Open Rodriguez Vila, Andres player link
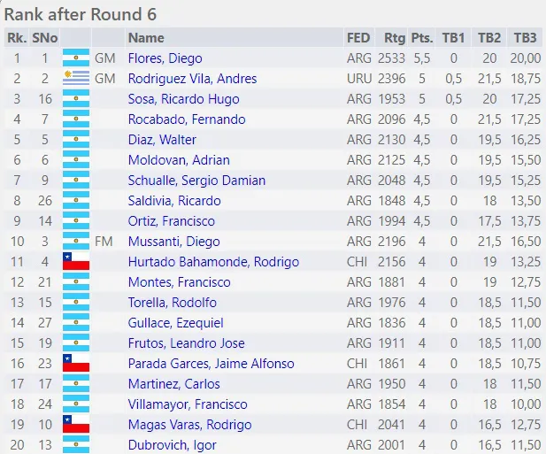Viewport: 546px width, 454px height. point(192,79)
